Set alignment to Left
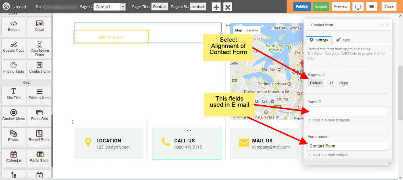The height and width of the screenshot is (180, 403). point(330,83)
